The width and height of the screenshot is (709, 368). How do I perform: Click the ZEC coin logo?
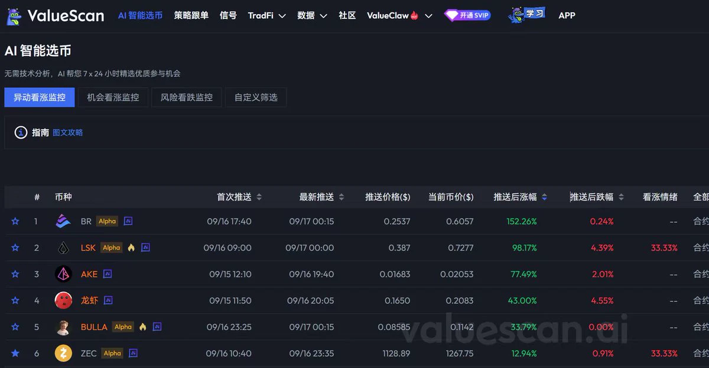[x=63, y=353]
